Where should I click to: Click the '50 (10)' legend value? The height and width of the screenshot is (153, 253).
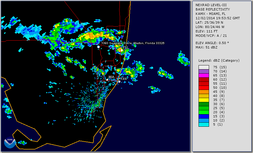220,88
